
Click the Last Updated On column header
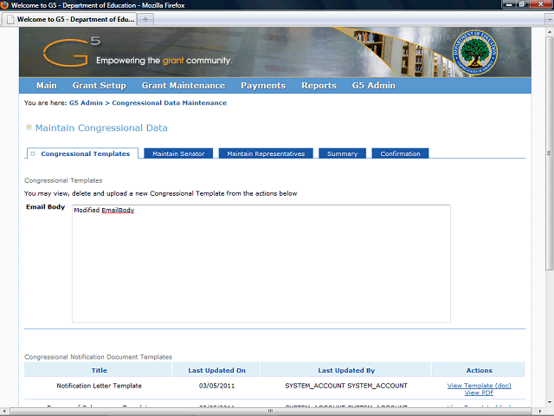pos(216,370)
